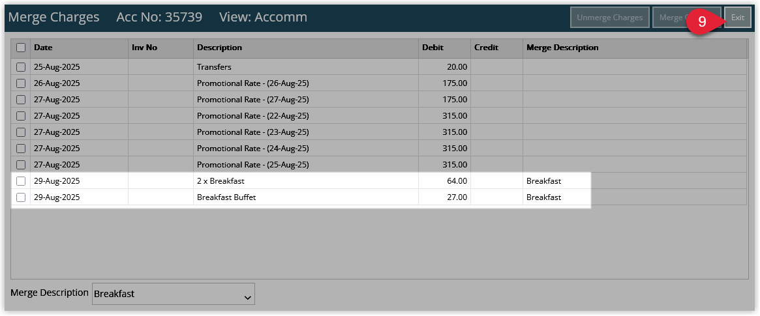
Task: Mark checkbox for Promotional Rate - (22-Aug-25)
Action: [21, 116]
